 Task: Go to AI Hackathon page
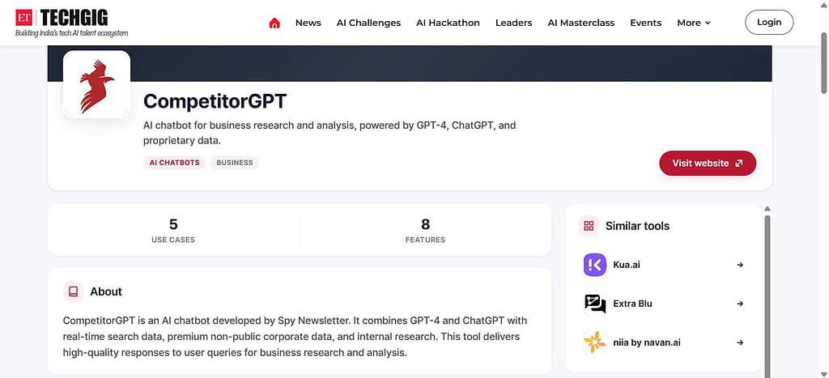(448, 23)
